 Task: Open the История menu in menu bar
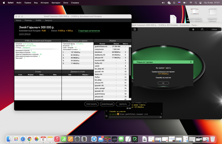pyautogui.click(x=45, y=3)
